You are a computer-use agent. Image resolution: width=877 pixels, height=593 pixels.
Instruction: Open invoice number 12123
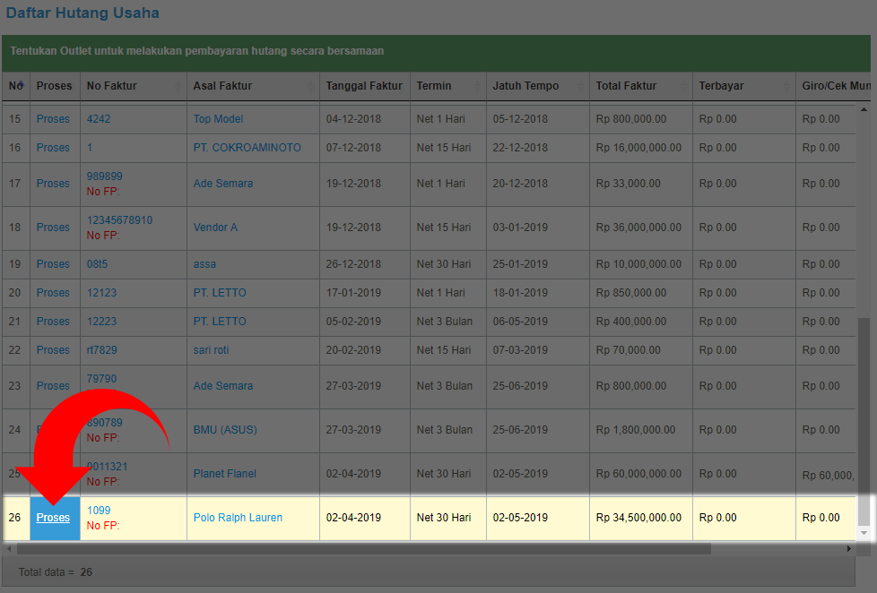102,293
